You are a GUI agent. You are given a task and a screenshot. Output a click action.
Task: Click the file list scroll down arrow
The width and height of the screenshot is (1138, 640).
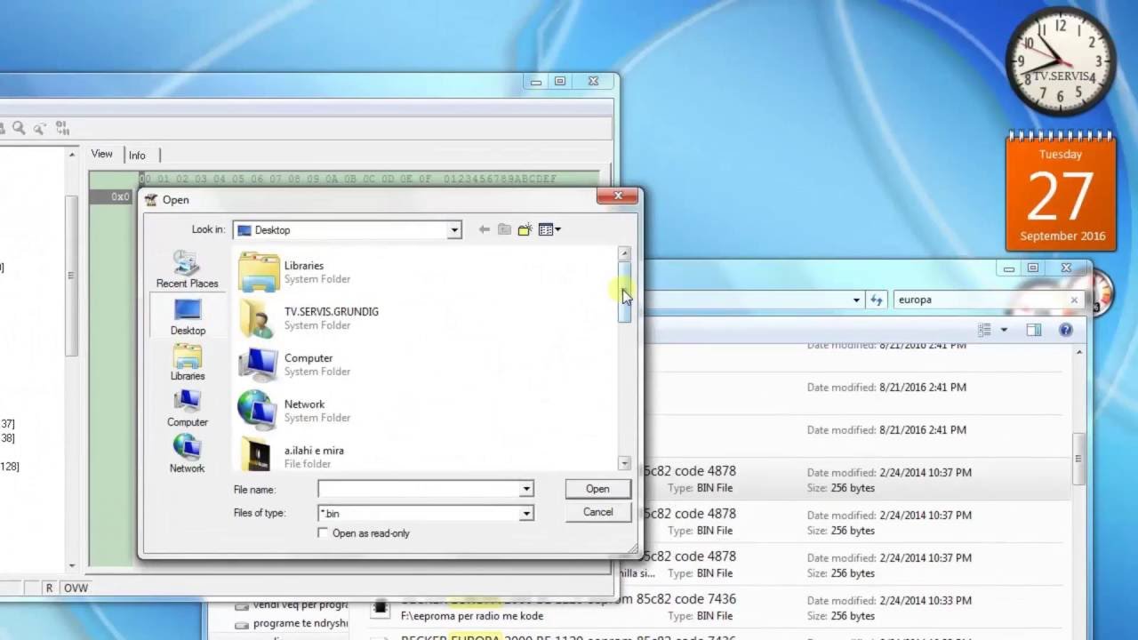tap(625, 463)
